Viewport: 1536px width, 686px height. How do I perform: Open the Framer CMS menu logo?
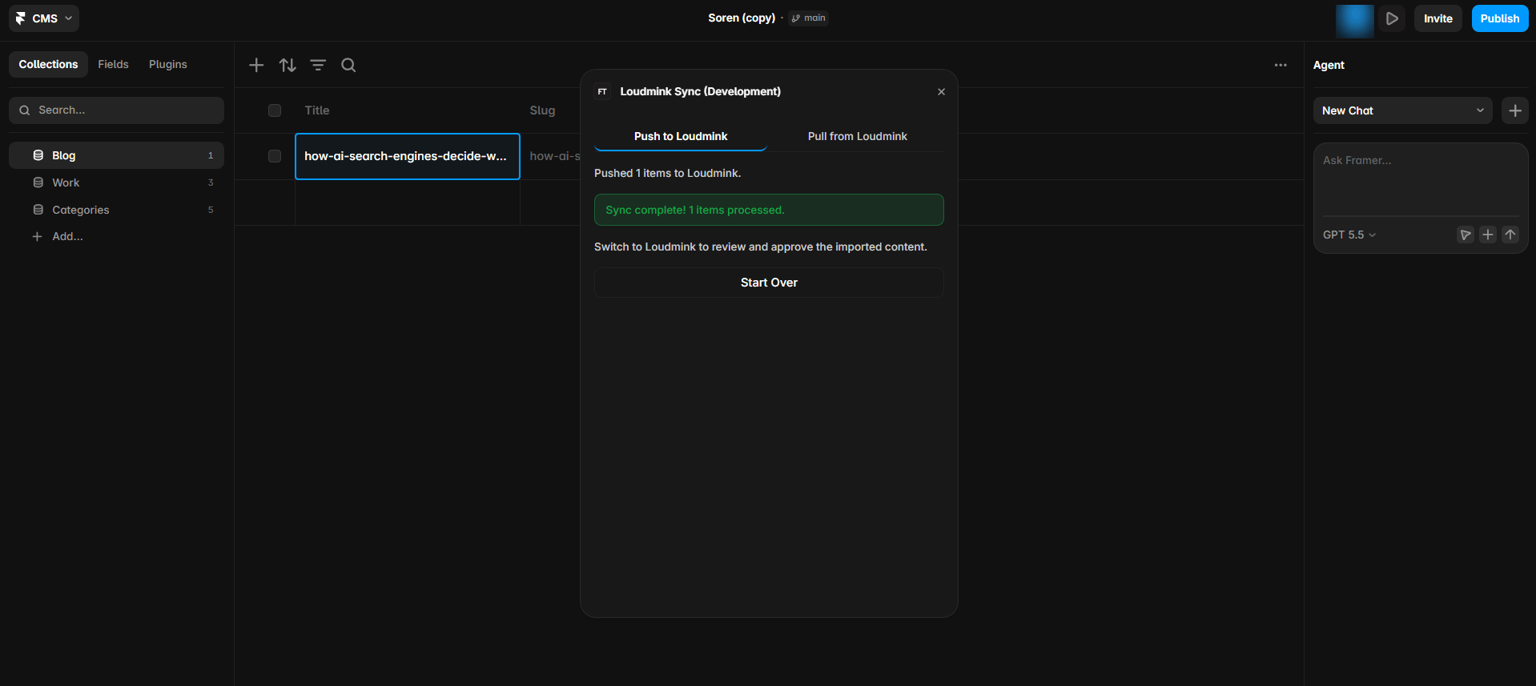point(21,18)
